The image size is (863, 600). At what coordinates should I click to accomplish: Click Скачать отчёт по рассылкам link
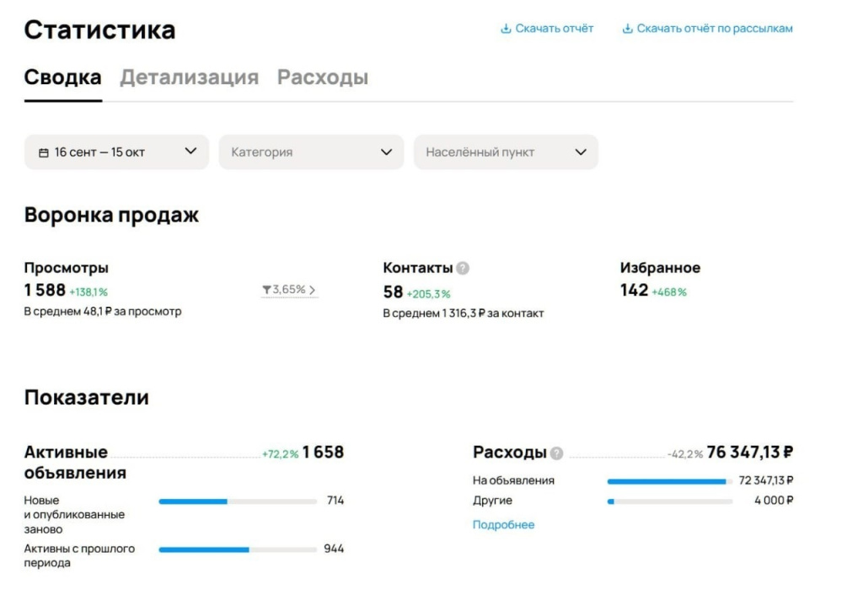pyautogui.click(x=715, y=29)
